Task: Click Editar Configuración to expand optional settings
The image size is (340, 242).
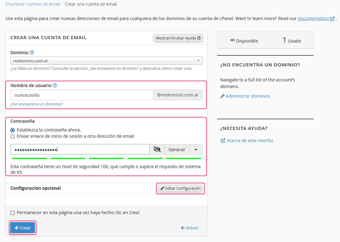Action: click(180, 188)
